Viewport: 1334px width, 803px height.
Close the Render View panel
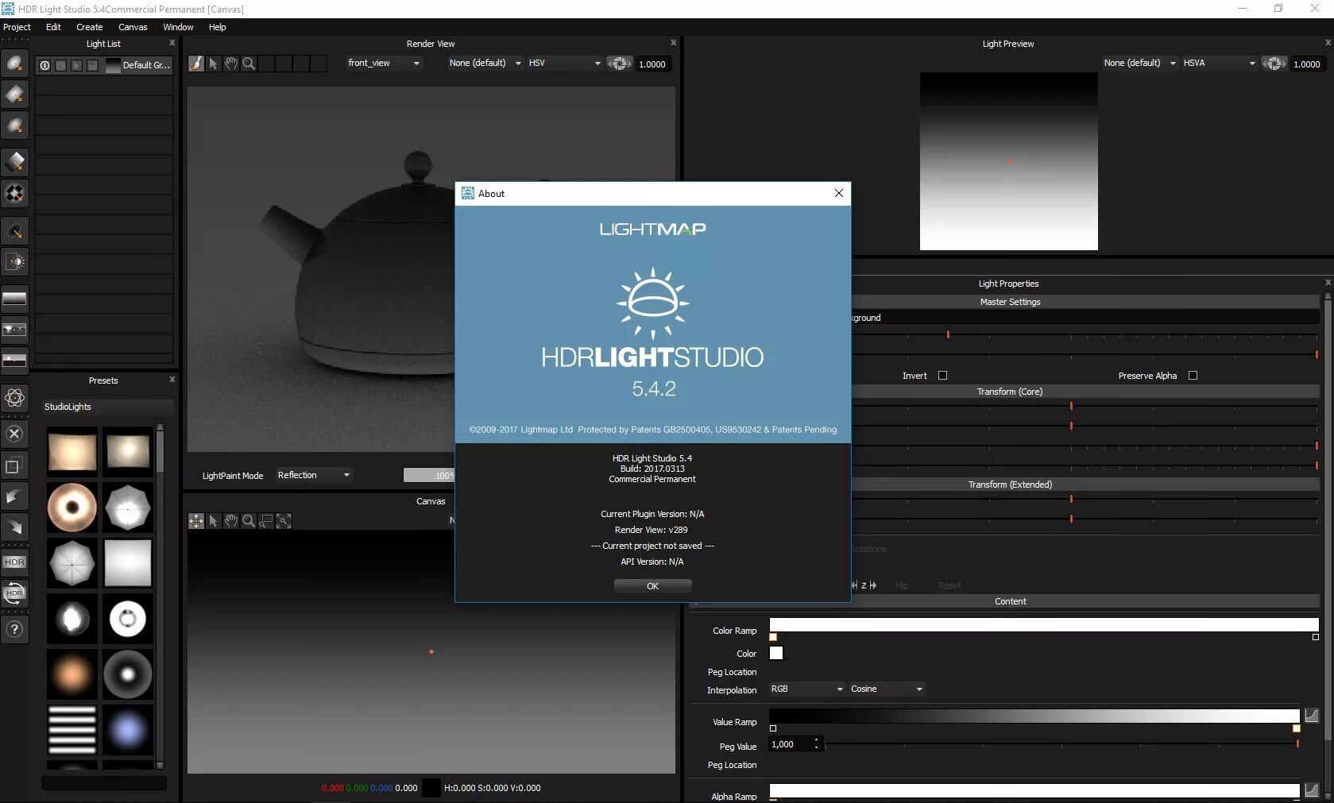674,43
